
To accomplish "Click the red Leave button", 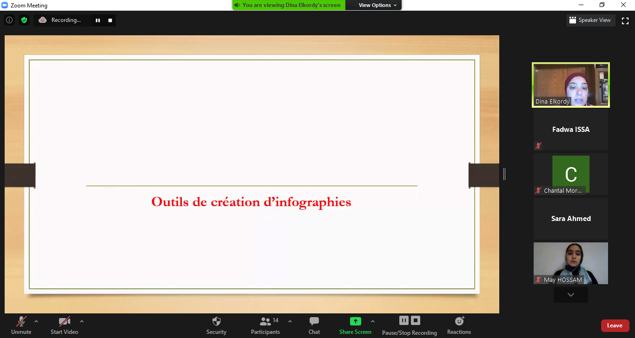I will click(615, 325).
